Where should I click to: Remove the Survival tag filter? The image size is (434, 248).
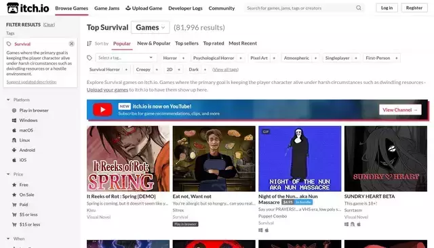tap(71, 43)
